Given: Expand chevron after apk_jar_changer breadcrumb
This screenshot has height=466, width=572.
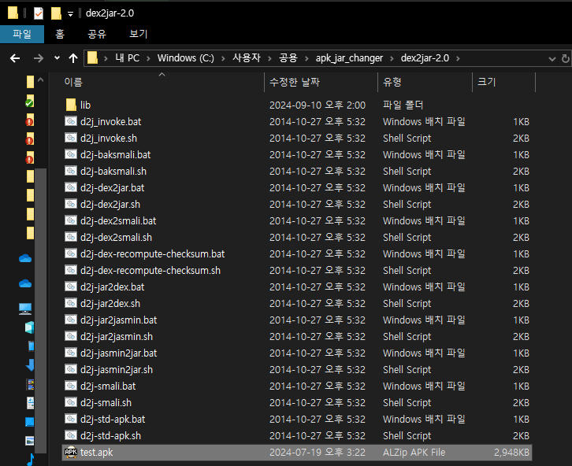Looking at the screenshot, I should (392, 59).
